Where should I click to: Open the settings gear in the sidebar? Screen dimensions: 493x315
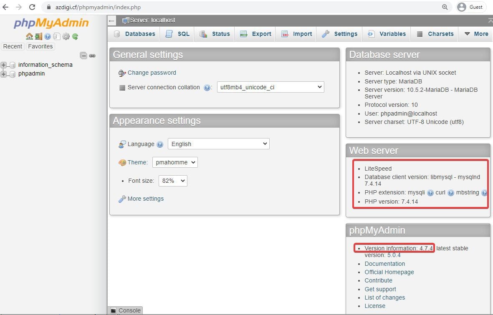click(66, 36)
